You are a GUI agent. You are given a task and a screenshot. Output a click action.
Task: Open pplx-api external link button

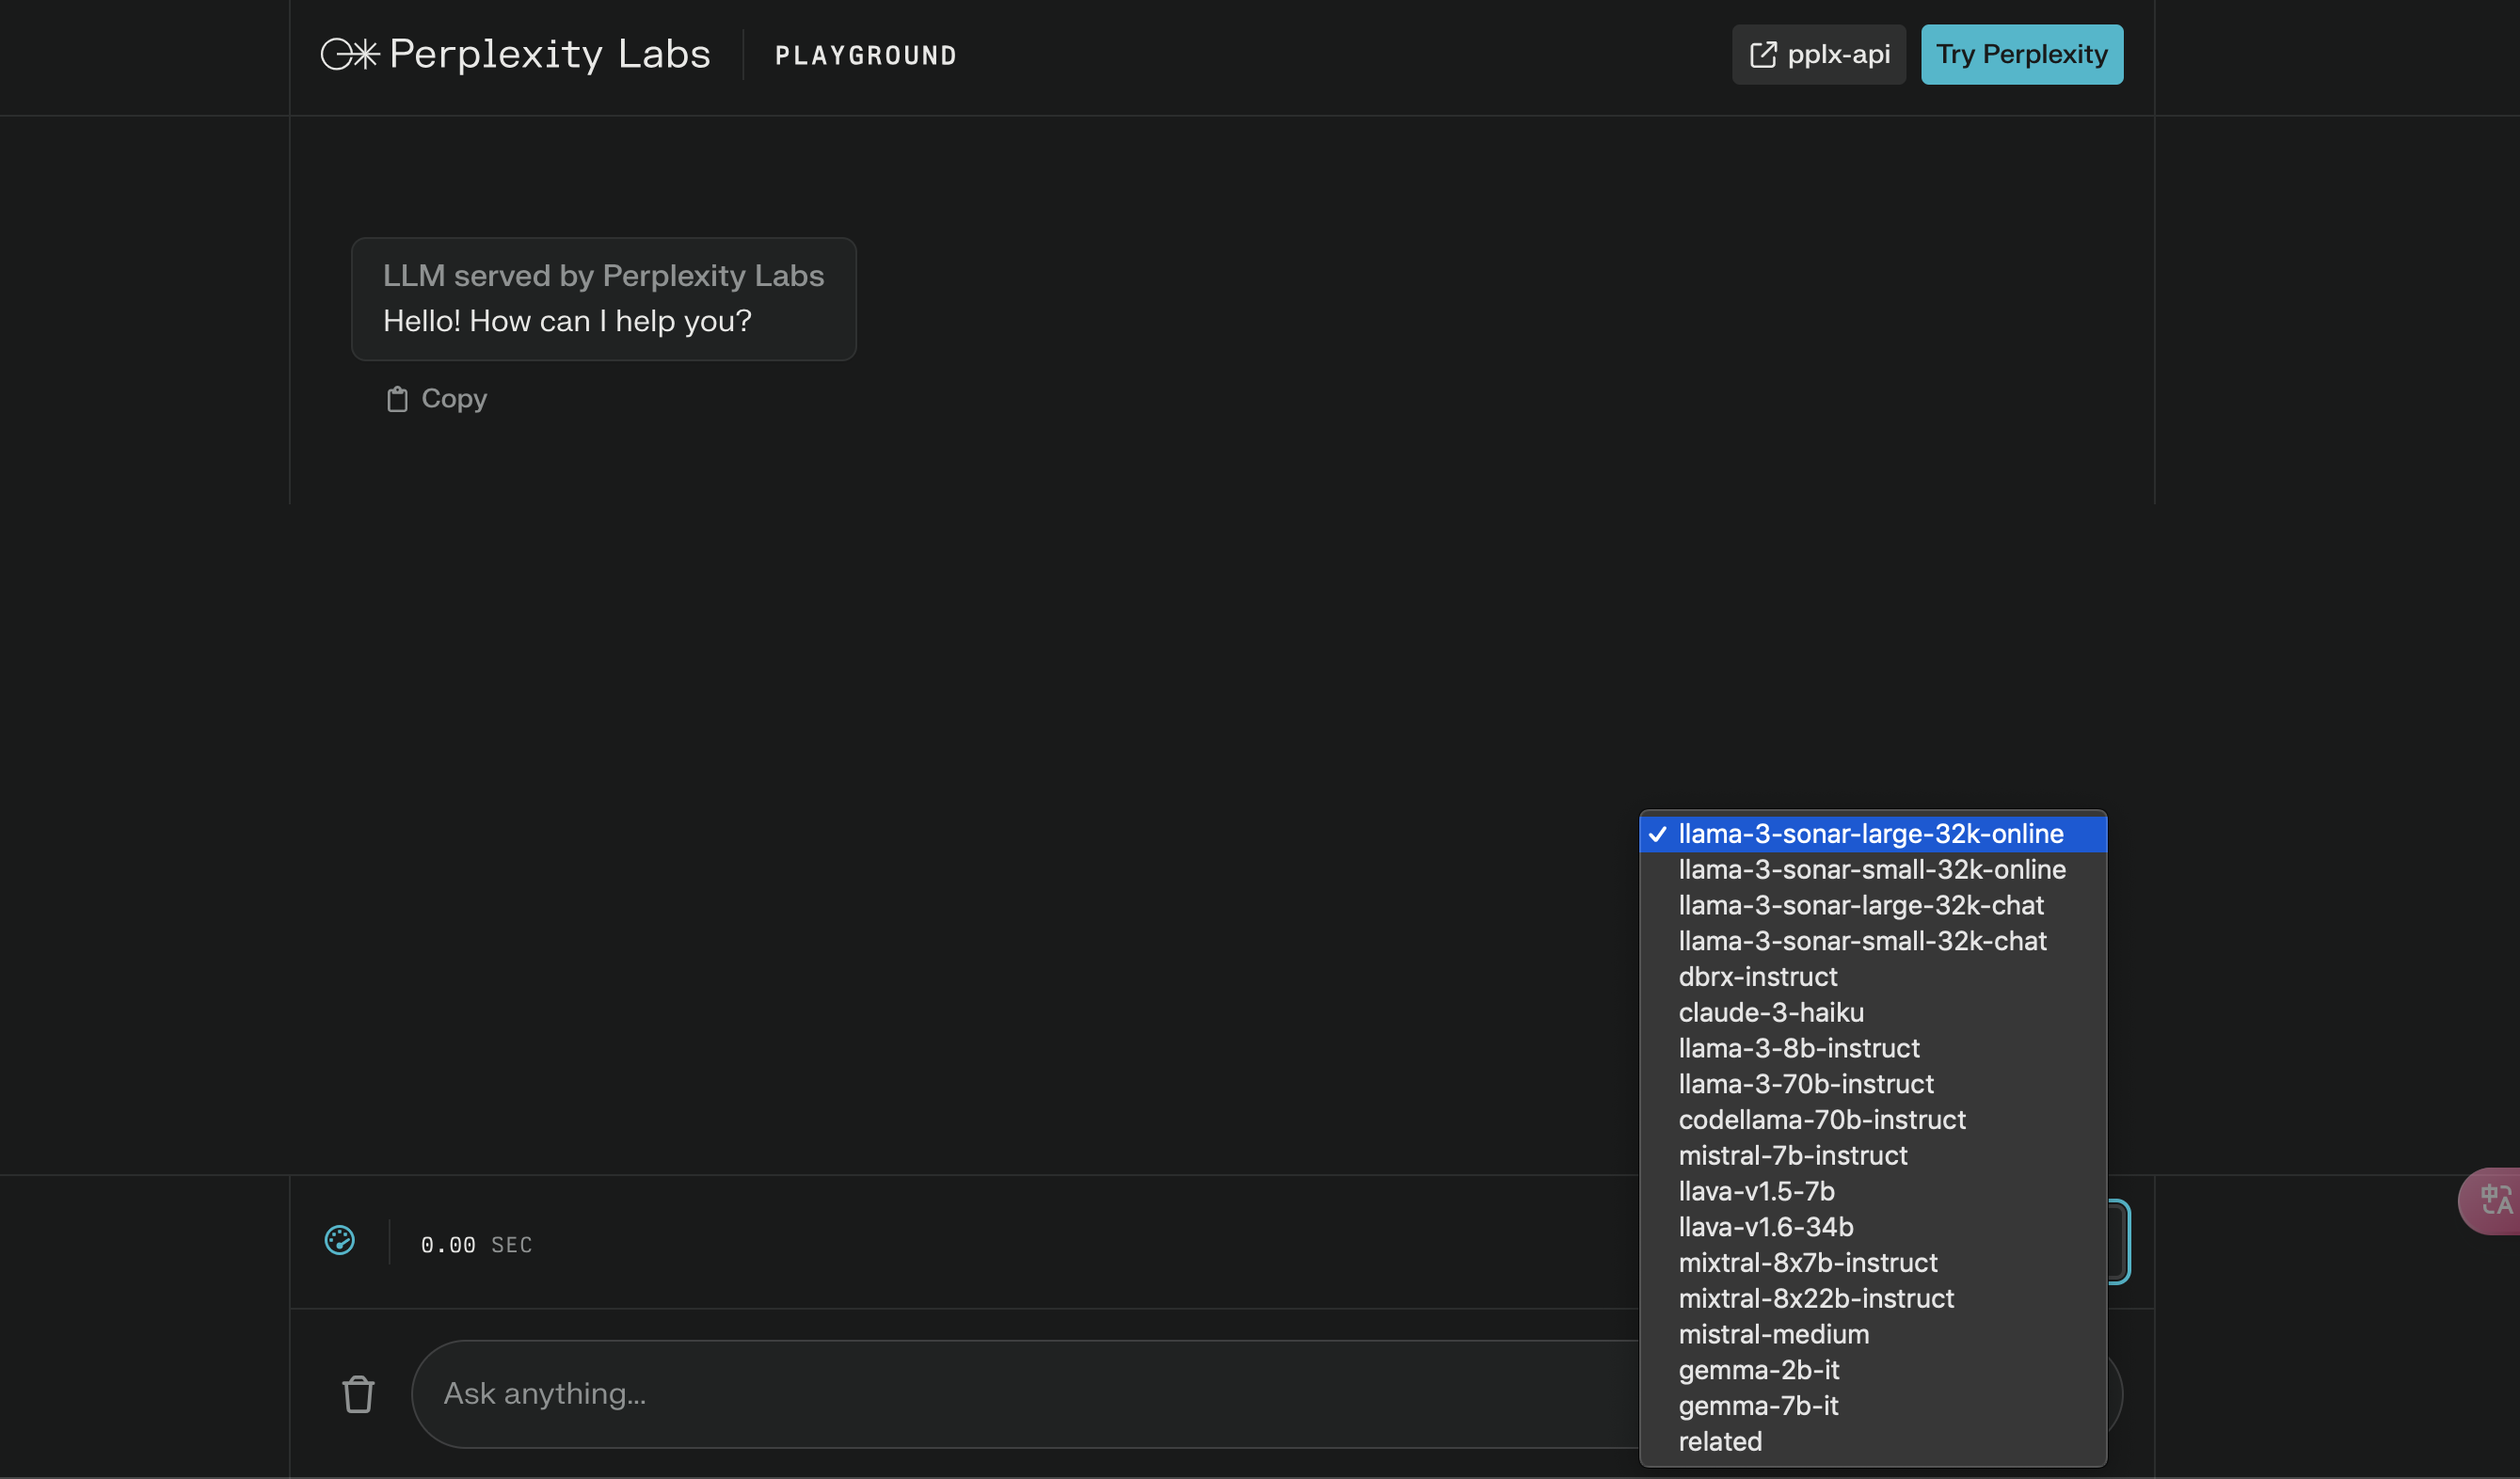pos(1819,54)
